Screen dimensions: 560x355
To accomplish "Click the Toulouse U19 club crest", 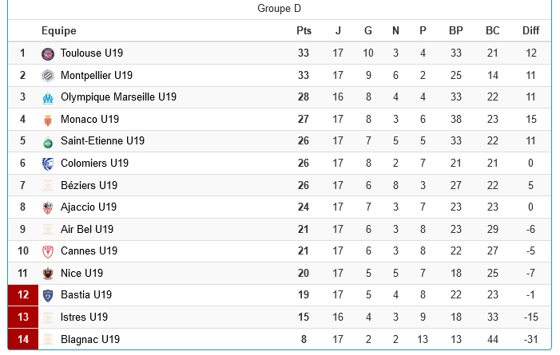I will click(x=48, y=53).
